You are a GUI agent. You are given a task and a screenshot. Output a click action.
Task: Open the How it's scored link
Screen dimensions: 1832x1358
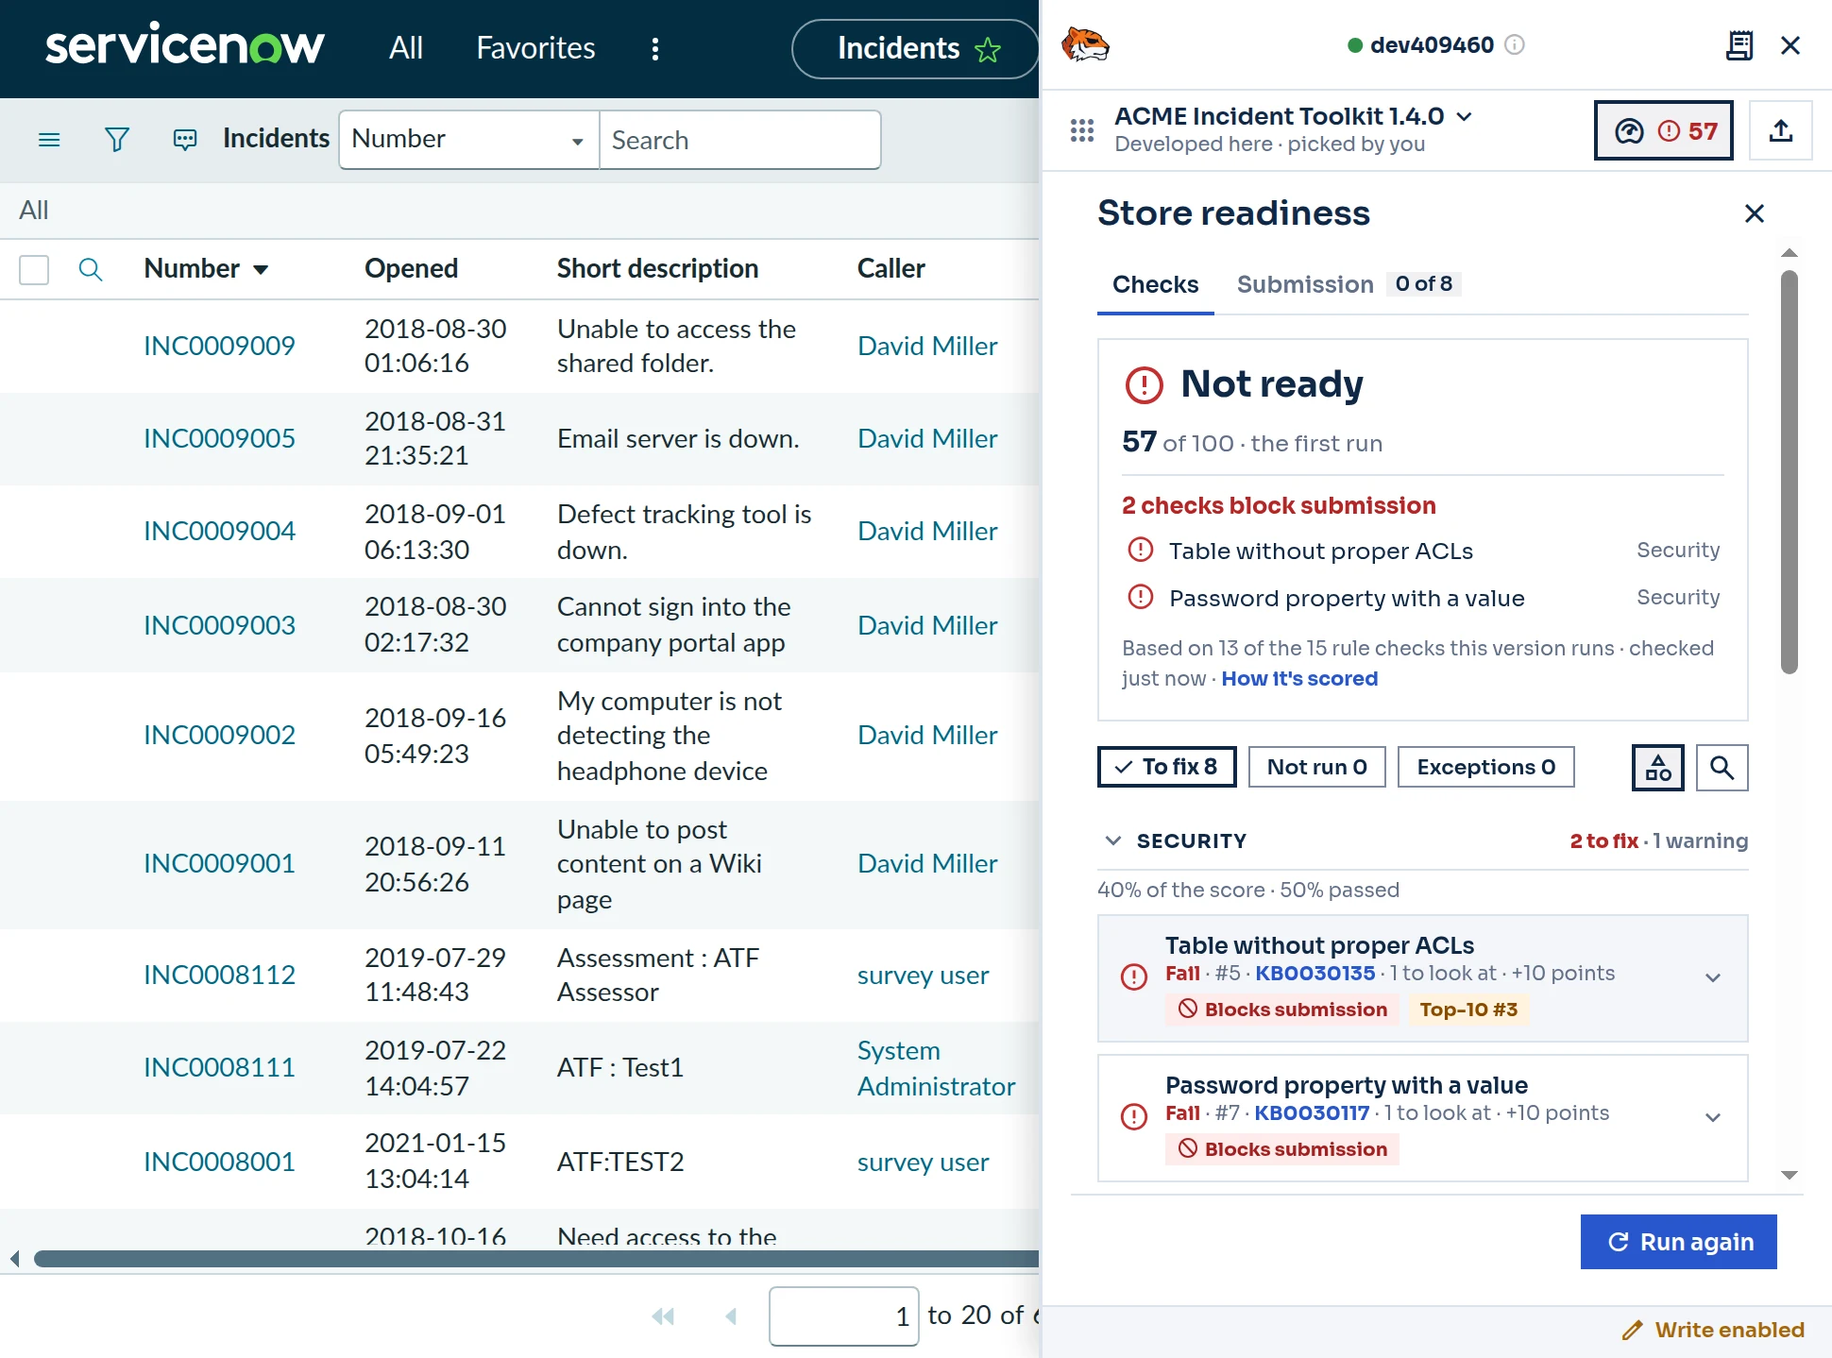1299,679
